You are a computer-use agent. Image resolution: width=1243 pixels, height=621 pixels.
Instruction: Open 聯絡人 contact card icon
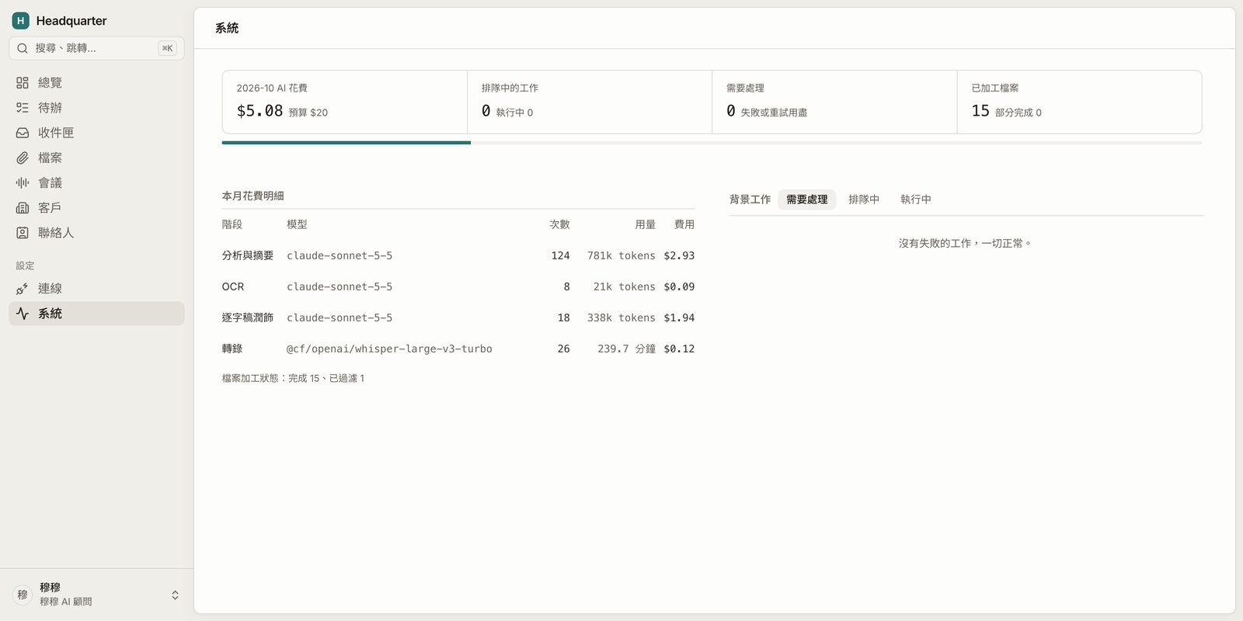23,233
